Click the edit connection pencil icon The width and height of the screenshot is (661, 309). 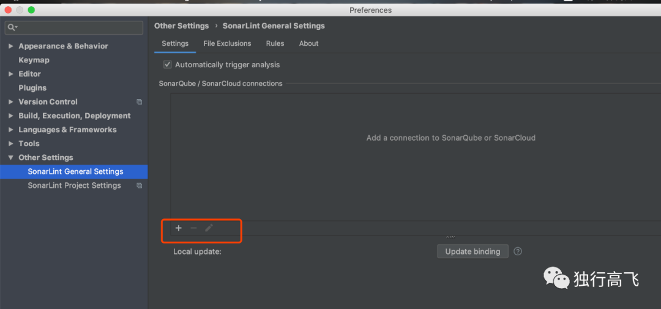209,228
